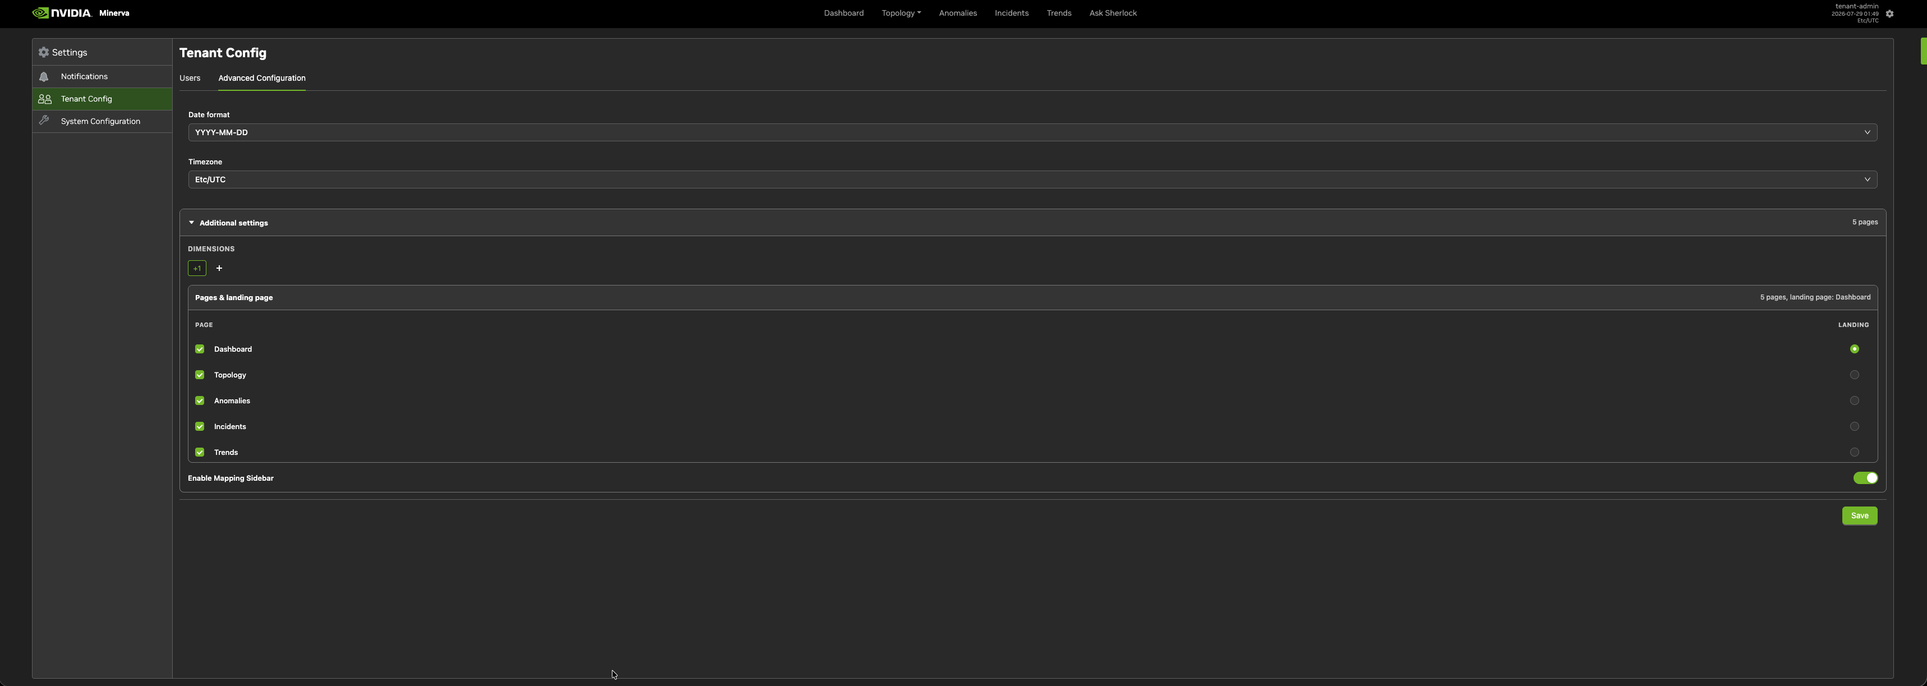The height and width of the screenshot is (686, 1927).
Task: Set Trends as landing page radio
Action: [1855, 453]
